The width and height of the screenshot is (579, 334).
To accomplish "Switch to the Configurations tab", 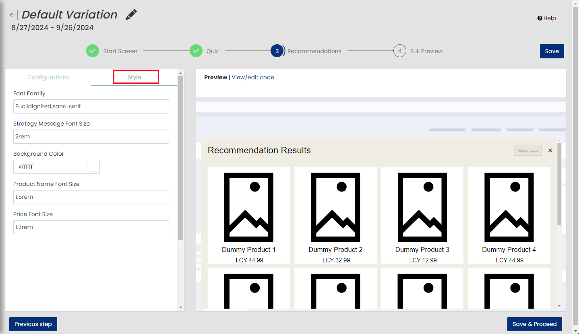I will point(48,77).
